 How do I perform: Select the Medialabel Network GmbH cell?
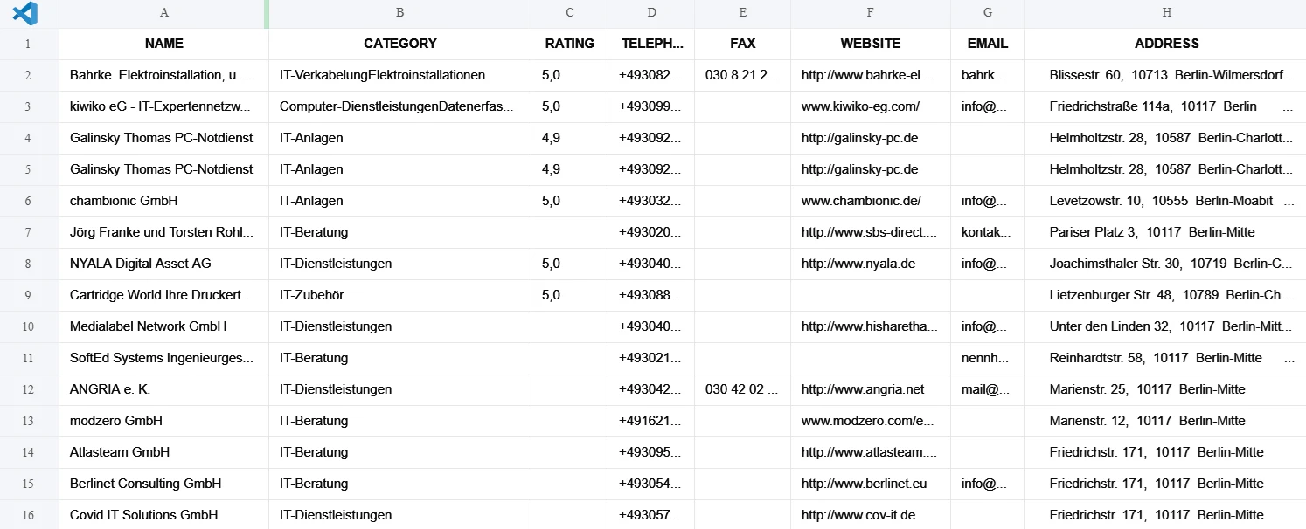click(164, 326)
